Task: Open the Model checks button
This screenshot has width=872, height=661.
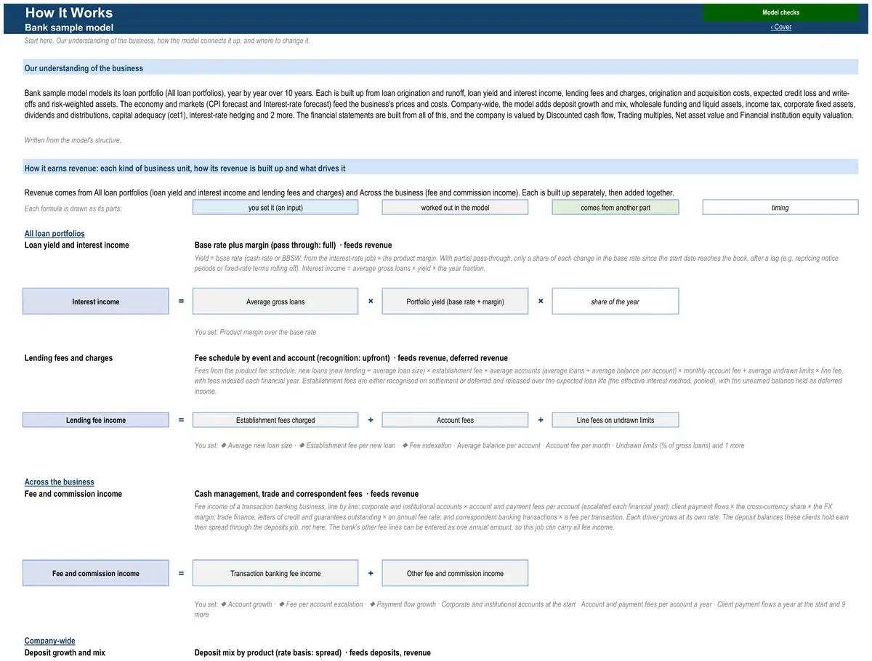Action: [x=780, y=12]
